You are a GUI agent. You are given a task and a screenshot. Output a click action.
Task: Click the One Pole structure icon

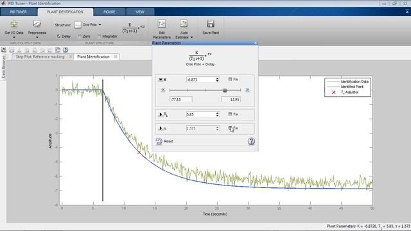click(x=78, y=25)
